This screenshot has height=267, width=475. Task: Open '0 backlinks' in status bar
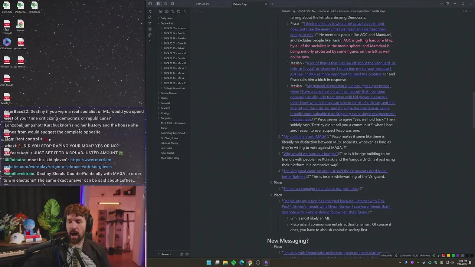point(387,256)
